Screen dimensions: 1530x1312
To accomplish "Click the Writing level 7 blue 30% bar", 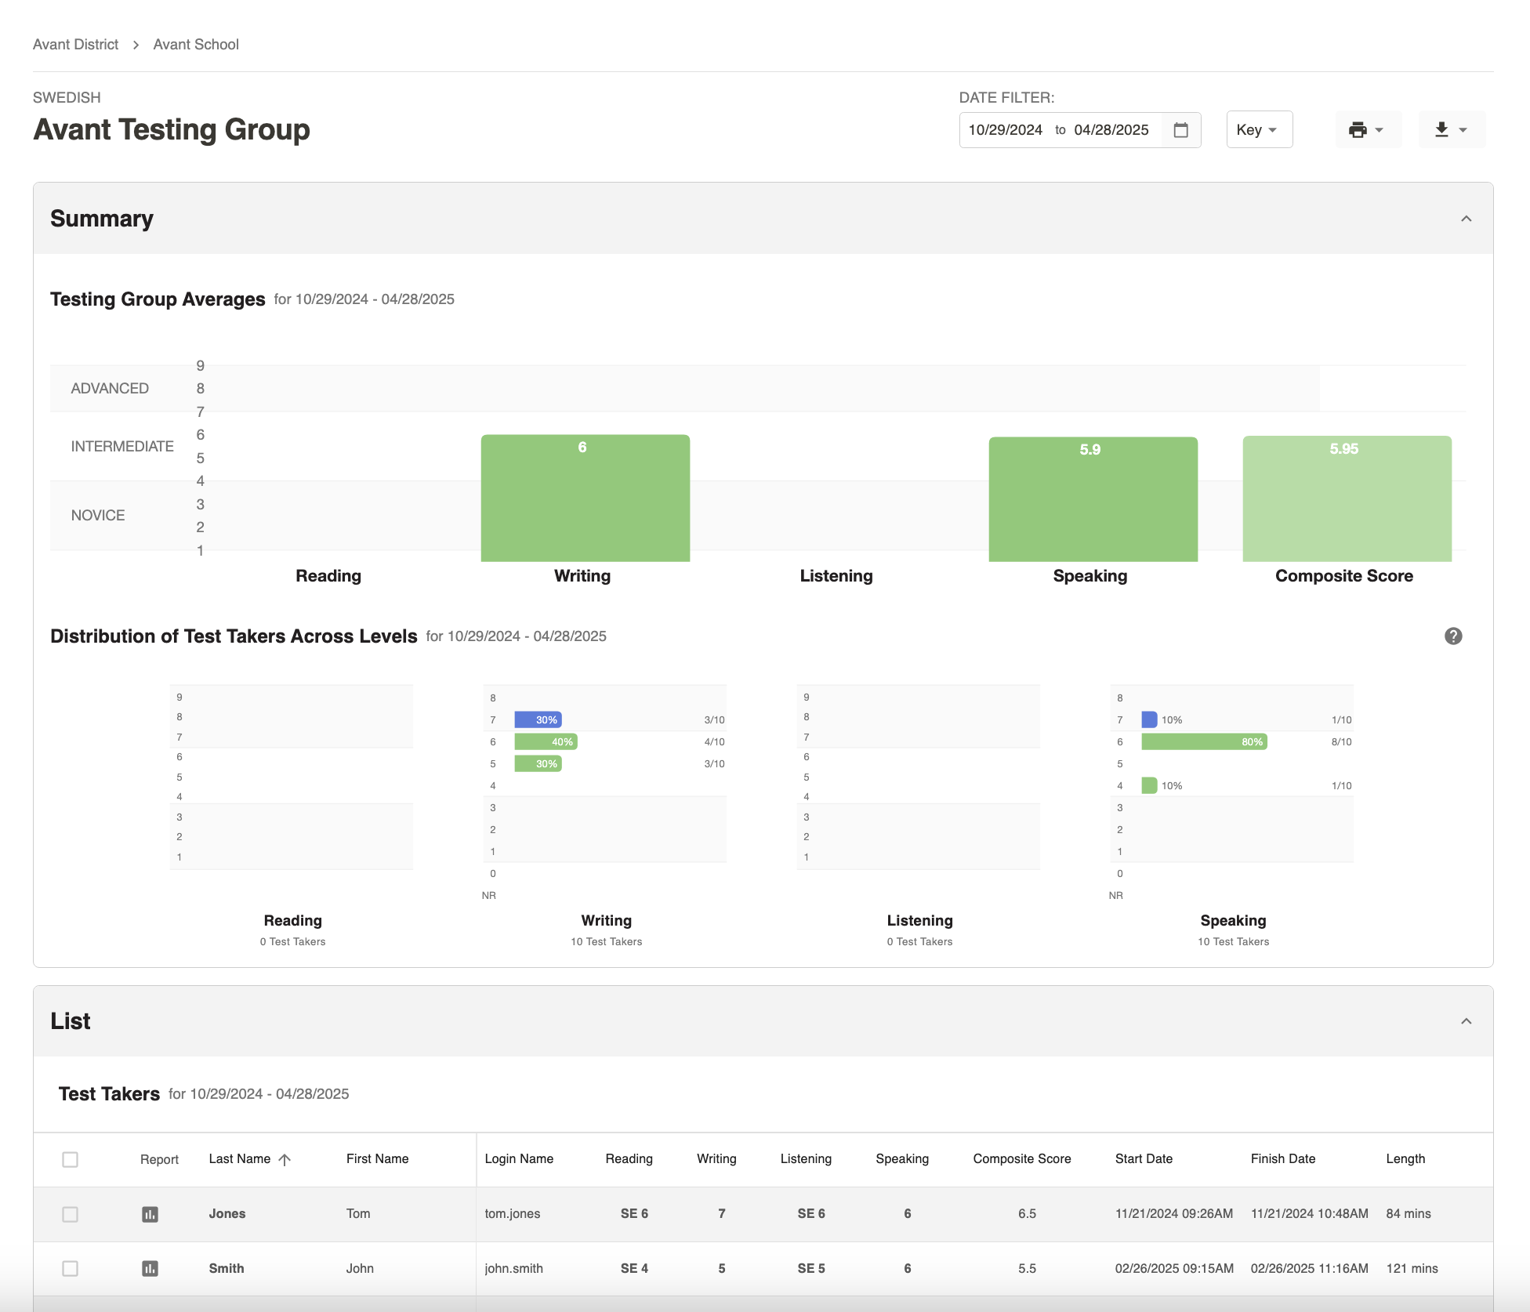I will point(538,720).
